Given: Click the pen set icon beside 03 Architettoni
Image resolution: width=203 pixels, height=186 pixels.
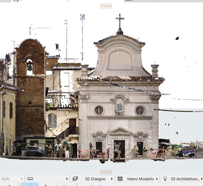Looking at the screenshot, I should point(165,179).
